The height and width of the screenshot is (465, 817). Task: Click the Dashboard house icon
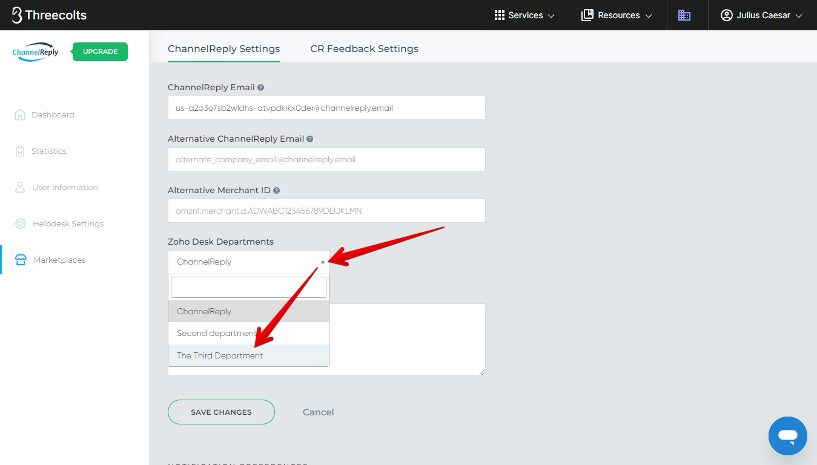tap(20, 114)
